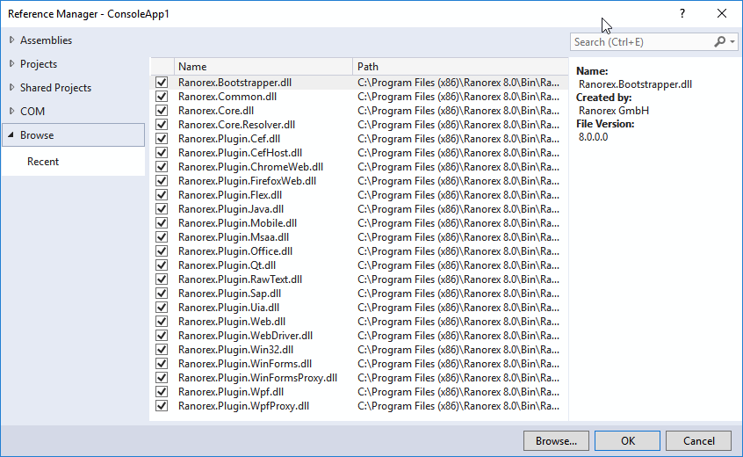Click the Cancel button
The image size is (743, 457).
(698, 441)
